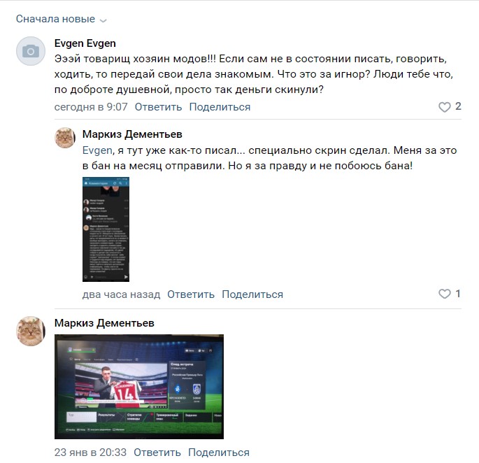479x463 pixels.
Task: Open the cat avatar on the reply
Action: 65,138
